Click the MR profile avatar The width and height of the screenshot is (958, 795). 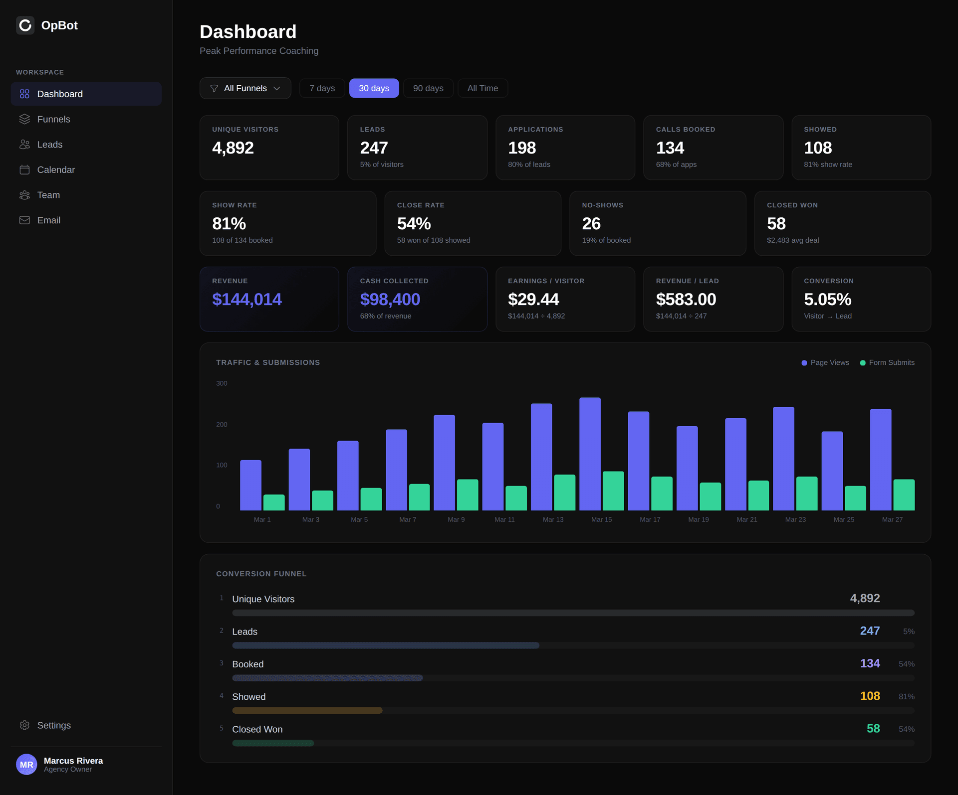(x=27, y=764)
